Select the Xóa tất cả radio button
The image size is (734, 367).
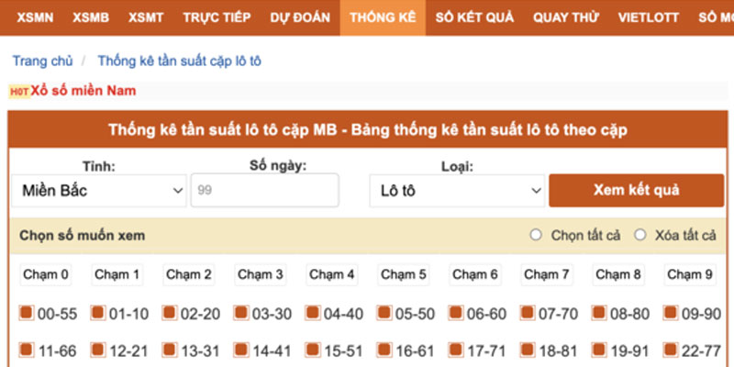coord(640,236)
